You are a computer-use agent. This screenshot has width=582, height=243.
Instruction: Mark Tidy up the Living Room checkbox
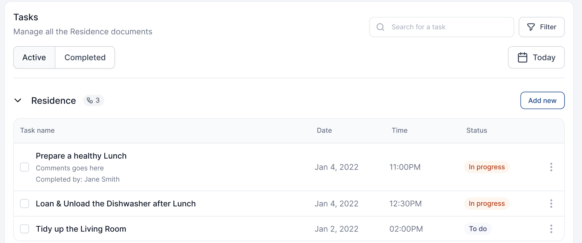click(x=25, y=229)
